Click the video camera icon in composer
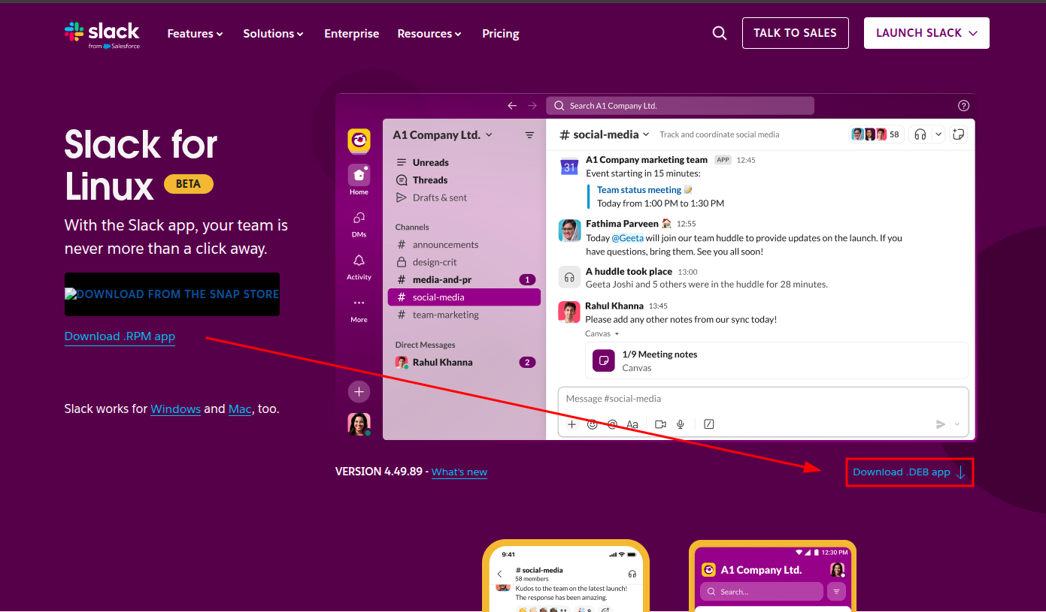Image resolution: width=1046 pixels, height=612 pixels. [x=660, y=424]
